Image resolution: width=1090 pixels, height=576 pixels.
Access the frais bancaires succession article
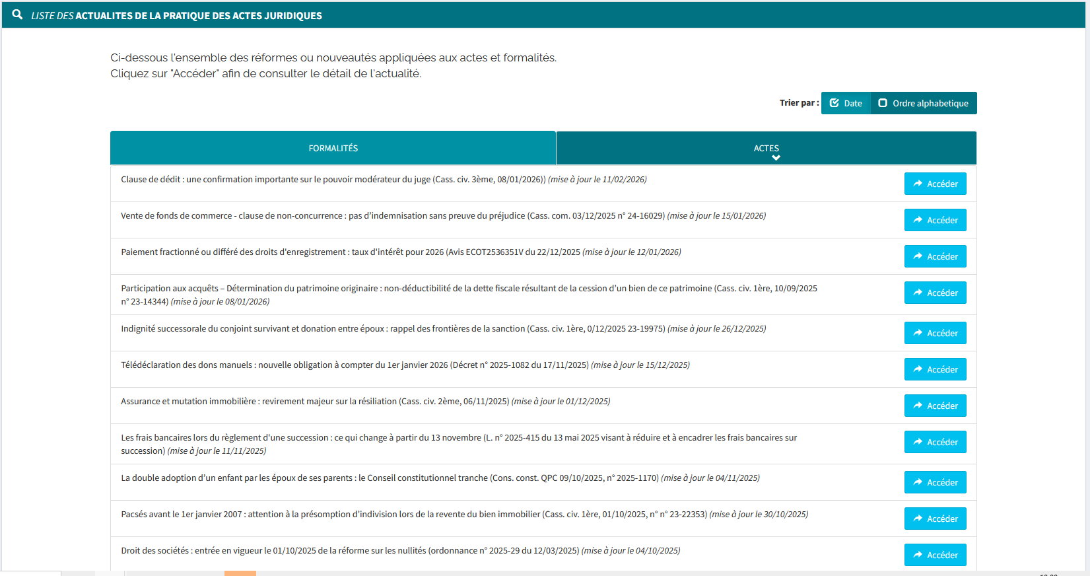pos(935,442)
